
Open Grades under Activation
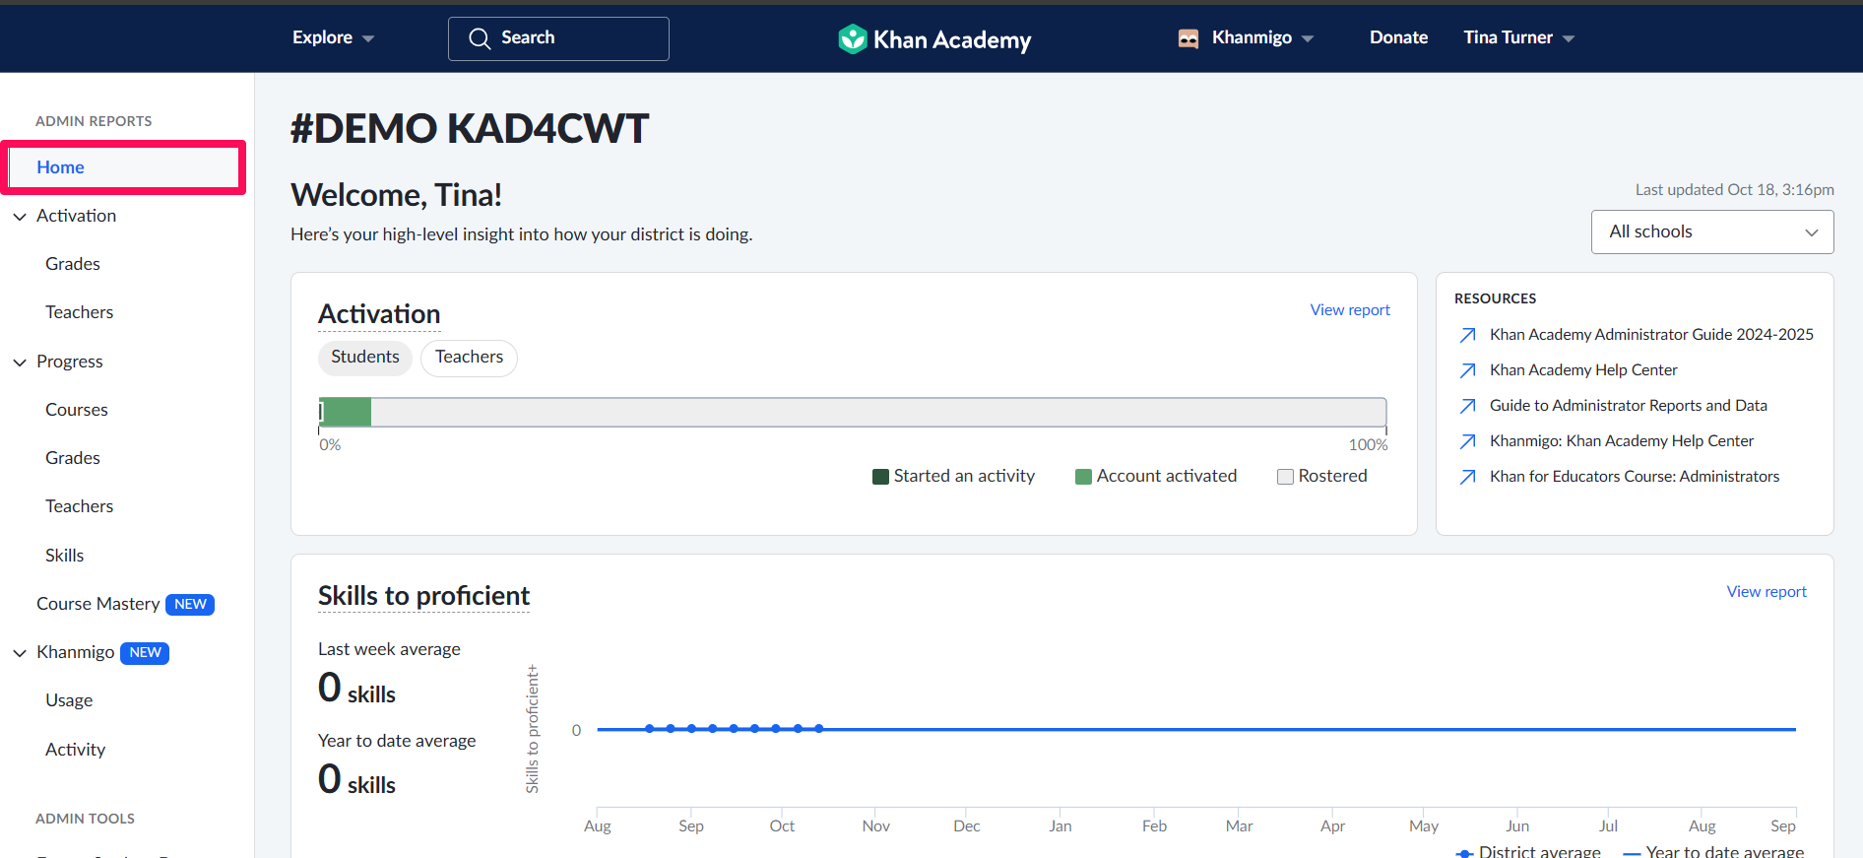[x=73, y=264]
